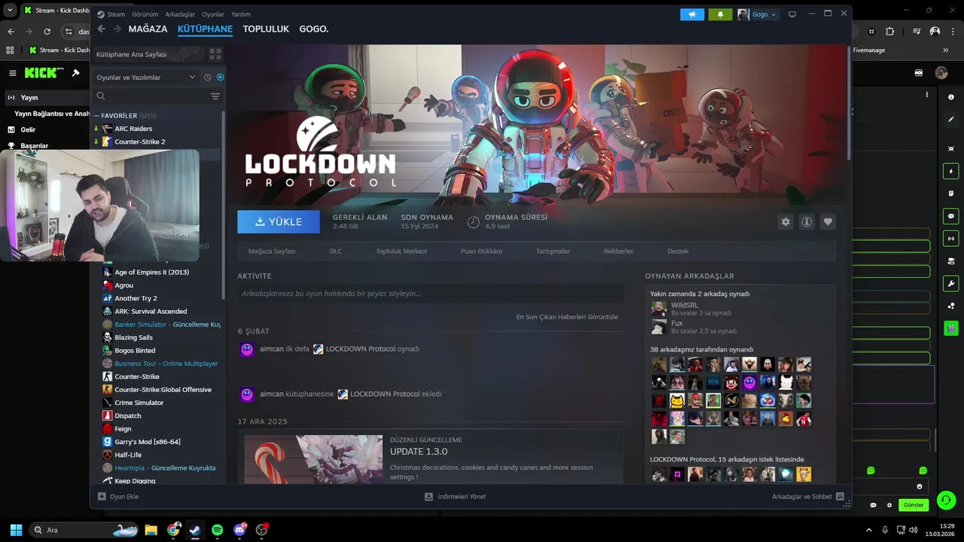Open Steam announcements megaphone button
Screen dimensions: 964x542
coord(692,14)
